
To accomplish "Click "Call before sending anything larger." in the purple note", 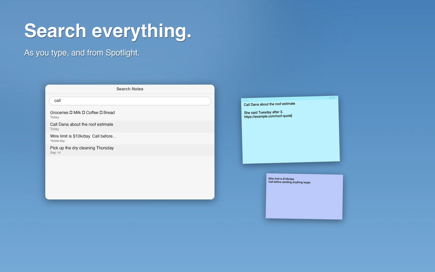I will pyautogui.click(x=290, y=182).
